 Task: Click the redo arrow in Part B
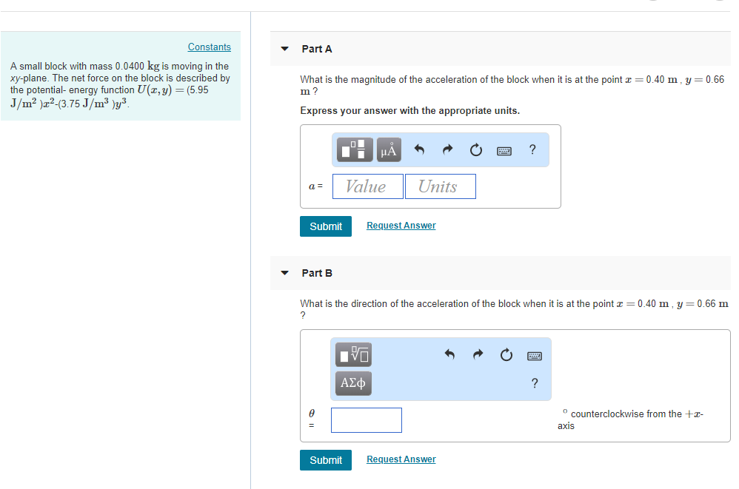coord(478,355)
